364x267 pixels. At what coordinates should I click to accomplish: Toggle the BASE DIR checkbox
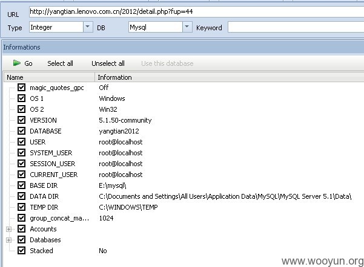[x=22, y=185]
